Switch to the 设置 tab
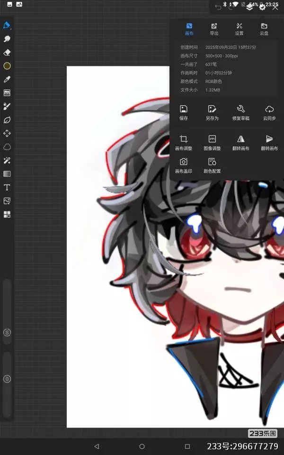 click(x=239, y=29)
